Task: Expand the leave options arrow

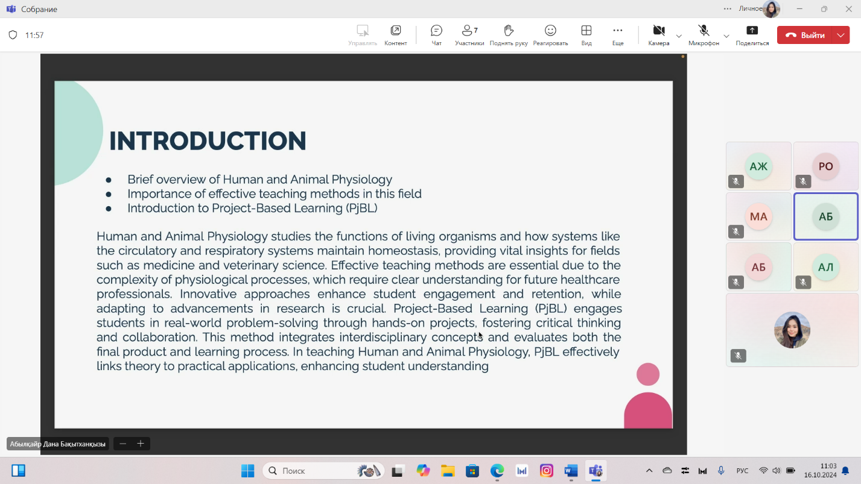Action: click(841, 35)
